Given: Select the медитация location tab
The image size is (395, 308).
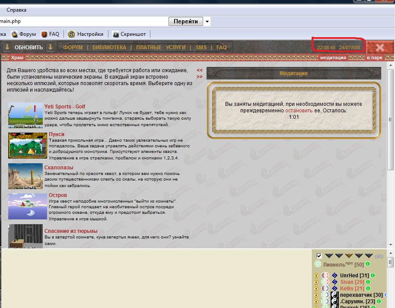Looking at the screenshot, I should click(x=333, y=57).
